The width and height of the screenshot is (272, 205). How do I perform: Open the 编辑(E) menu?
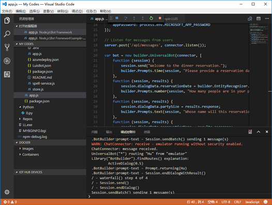pyautogui.click(x=21, y=11)
